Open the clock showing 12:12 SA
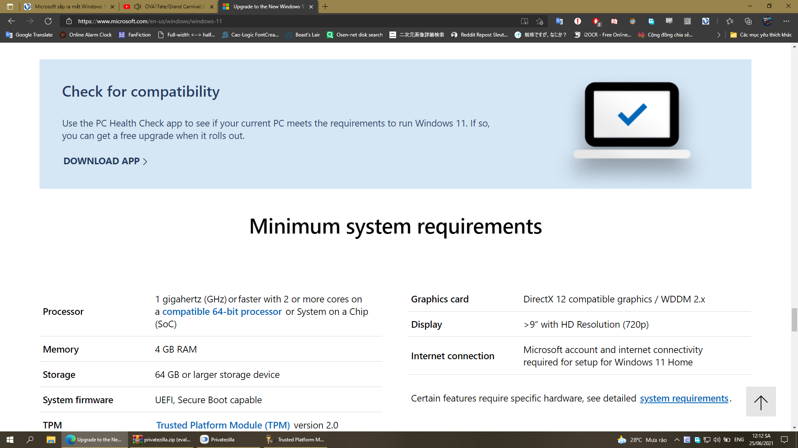The image size is (798, 448). 761,440
